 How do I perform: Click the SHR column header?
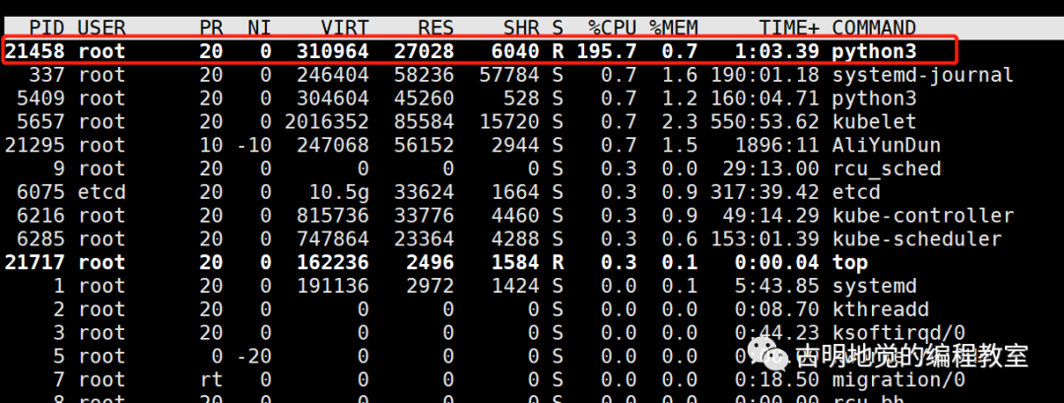point(521,28)
